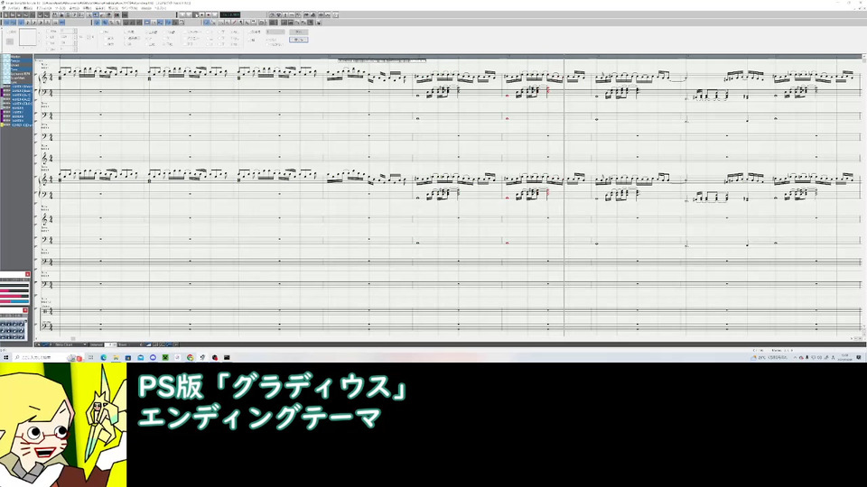867x487 pixels.
Task: Open the Mail app from the taskbar
Action: coord(141,357)
